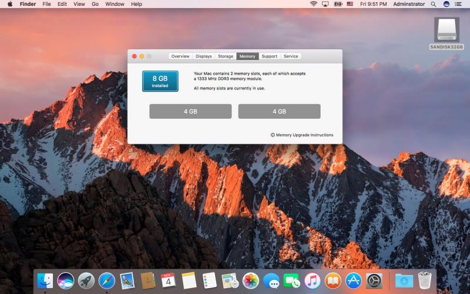Open Photos app in dock
Viewport: 470px width, 294px height.
point(251,281)
